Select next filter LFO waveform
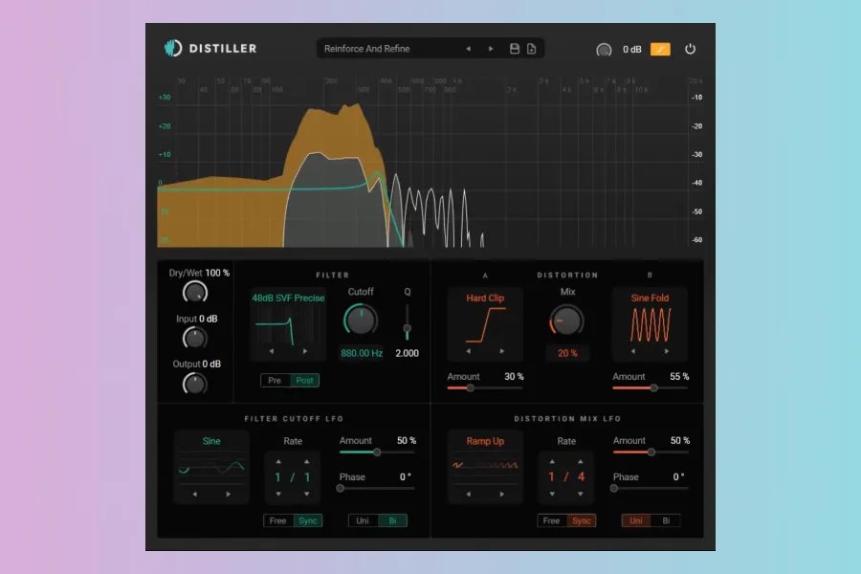This screenshot has width=861, height=574. point(229,495)
